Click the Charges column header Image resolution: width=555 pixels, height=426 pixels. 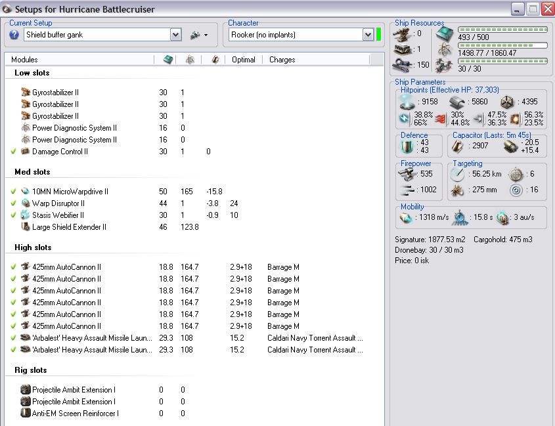[282, 60]
